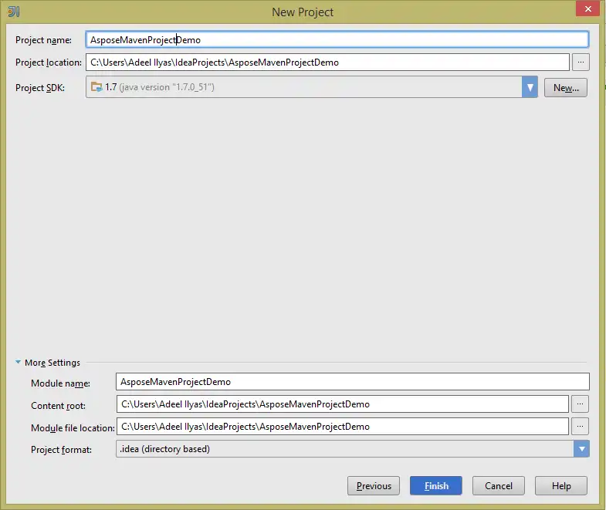The height and width of the screenshot is (510, 606).
Task: Click the Project SDK label
Action: click(x=40, y=88)
